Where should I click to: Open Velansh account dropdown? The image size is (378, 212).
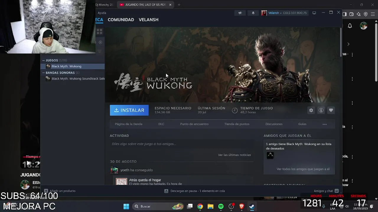pos(275,13)
